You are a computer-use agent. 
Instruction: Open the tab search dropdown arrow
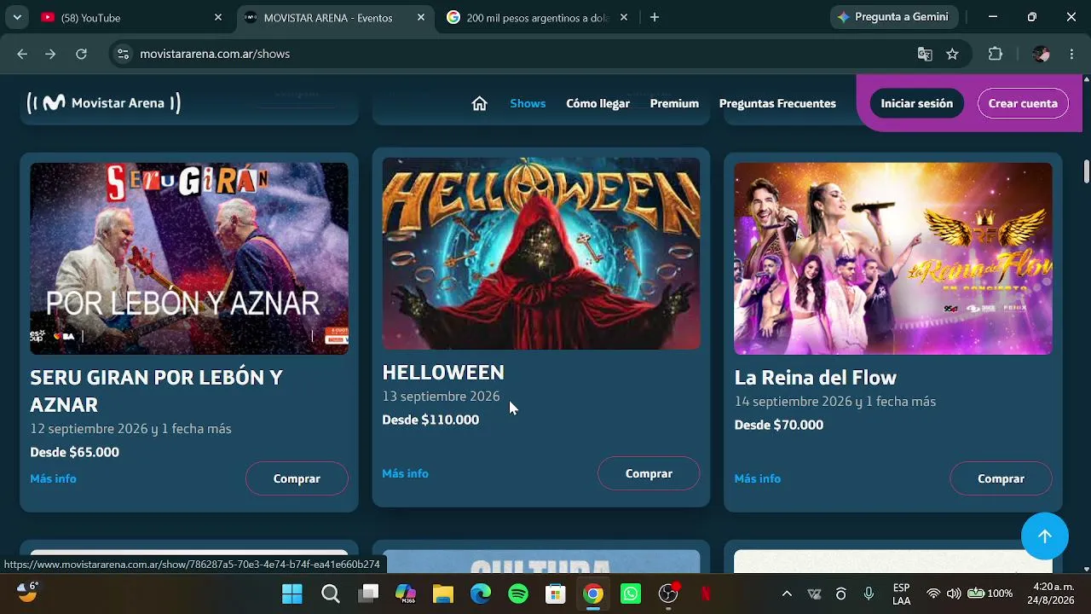click(x=17, y=17)
